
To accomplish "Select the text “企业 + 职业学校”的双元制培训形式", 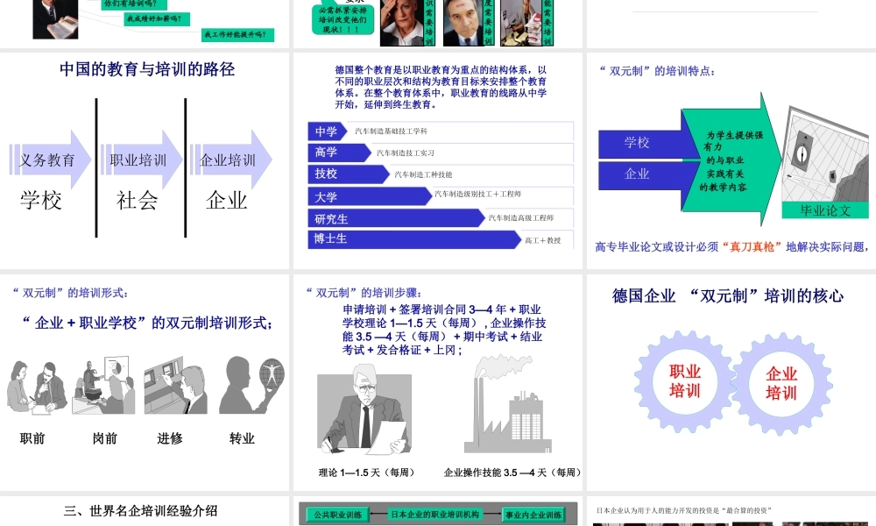I will pyautogui.click(x=147, y=323).
